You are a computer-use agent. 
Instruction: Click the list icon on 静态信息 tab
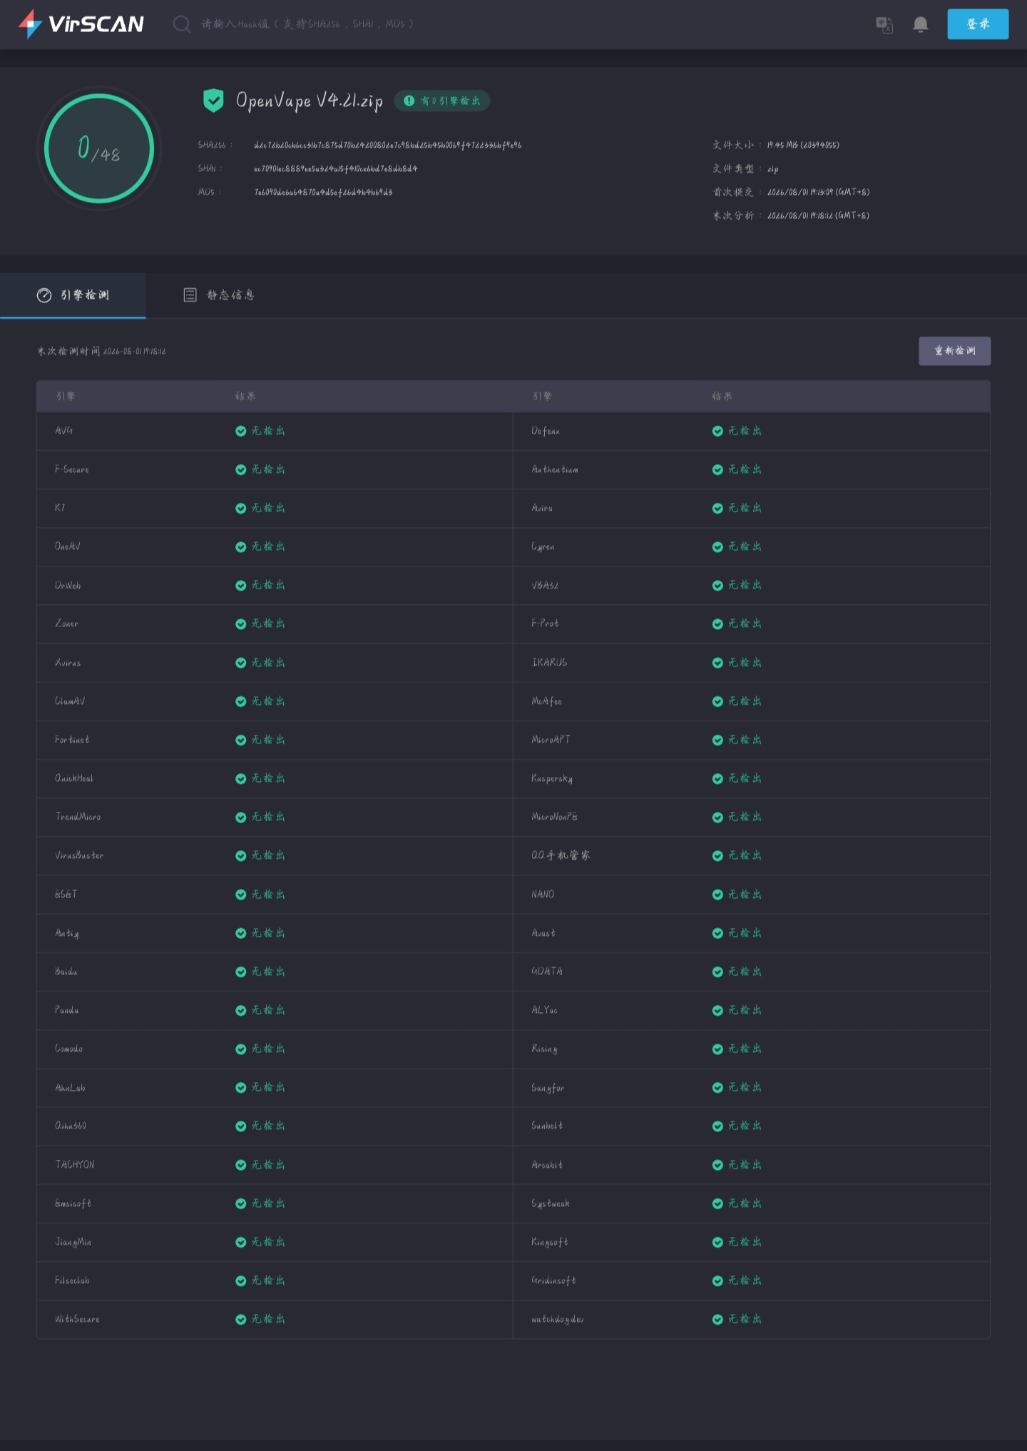click(190, 295)
